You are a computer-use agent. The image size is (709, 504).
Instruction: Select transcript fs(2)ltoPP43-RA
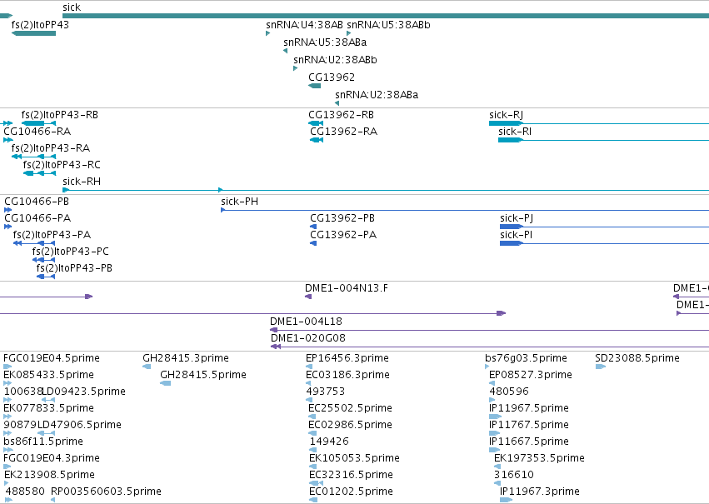(x=51, y=148)
